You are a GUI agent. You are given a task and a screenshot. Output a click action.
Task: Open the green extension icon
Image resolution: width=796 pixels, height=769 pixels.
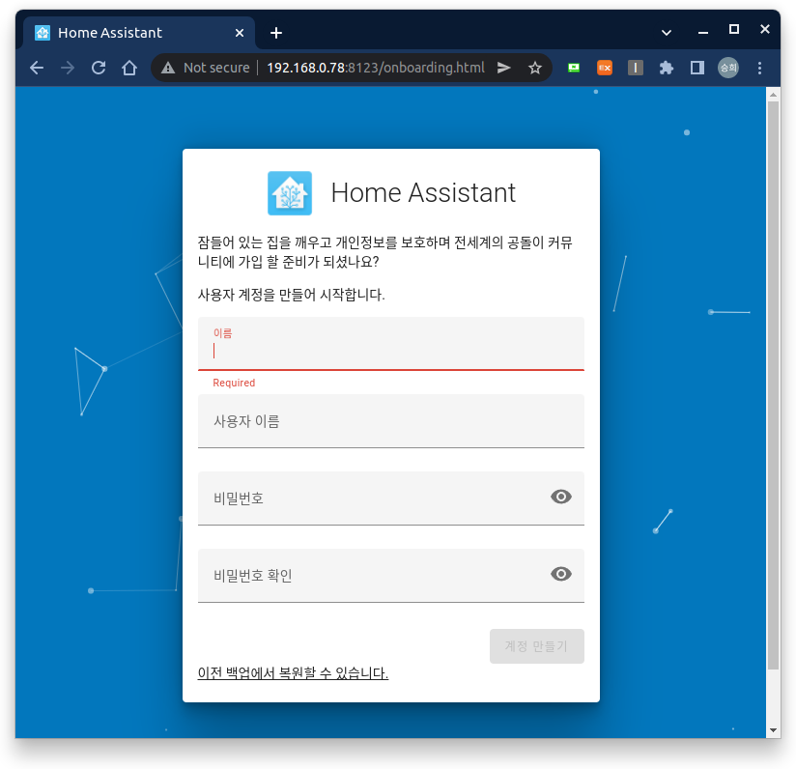point(574,68)
